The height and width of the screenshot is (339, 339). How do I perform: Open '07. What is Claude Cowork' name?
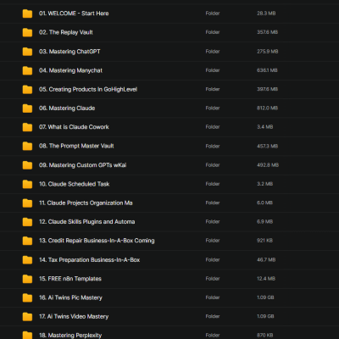74,127
